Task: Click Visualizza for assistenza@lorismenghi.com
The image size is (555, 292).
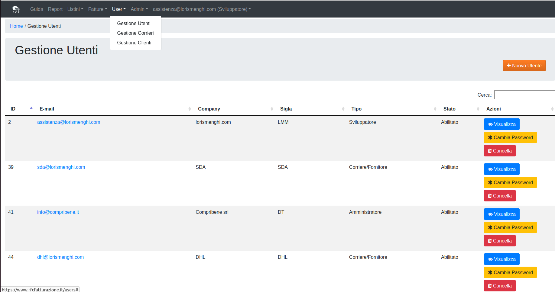Action: tap(501, 124)
